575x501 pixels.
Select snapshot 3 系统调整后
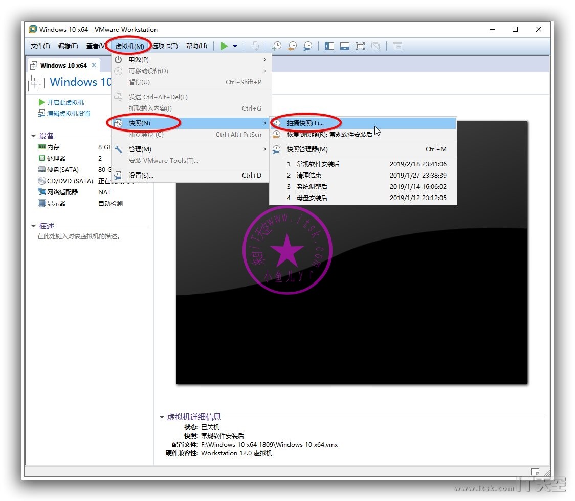pyautogui.click(x=363, y=187)
